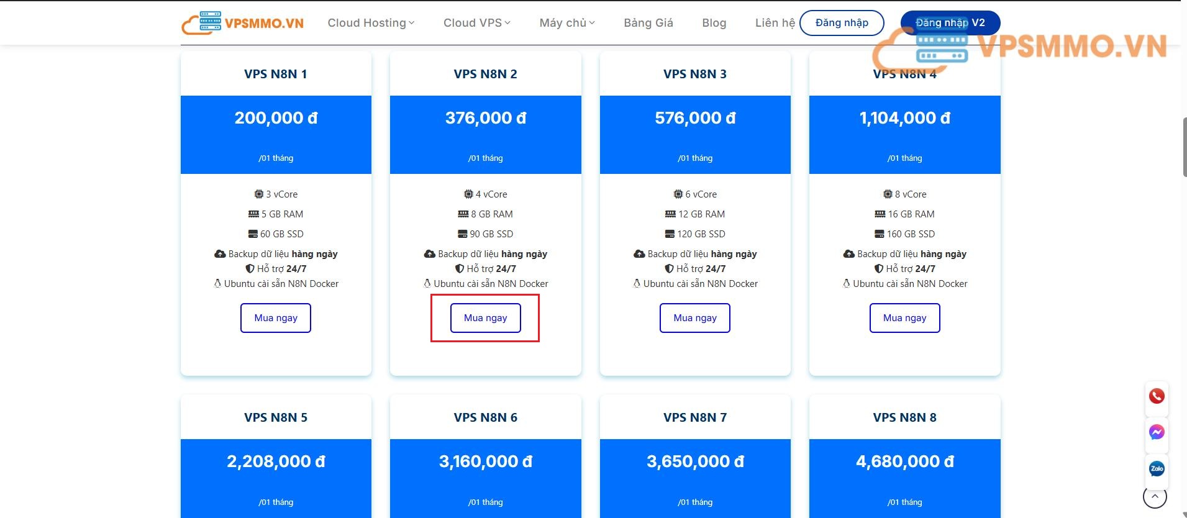
Task: Click the page vertical scrollbar thumb
Action: [1185, 147]
